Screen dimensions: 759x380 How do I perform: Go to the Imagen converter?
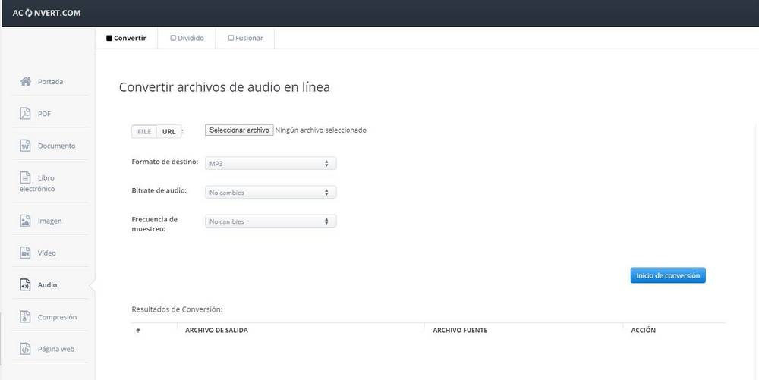tap(50, 221)
